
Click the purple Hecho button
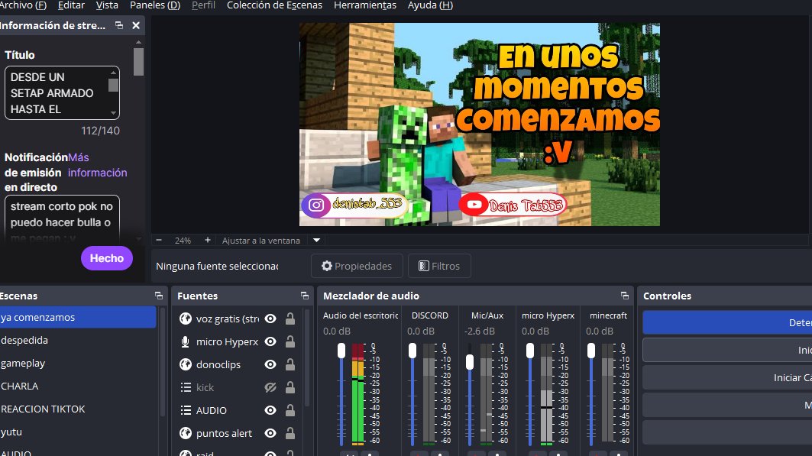[107, 258]
